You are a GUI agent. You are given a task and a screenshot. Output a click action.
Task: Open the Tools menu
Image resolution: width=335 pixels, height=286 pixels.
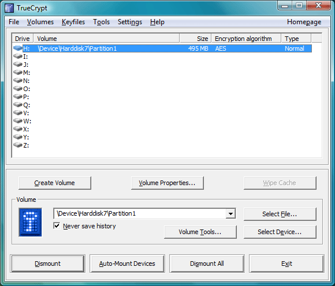(101, 22)
